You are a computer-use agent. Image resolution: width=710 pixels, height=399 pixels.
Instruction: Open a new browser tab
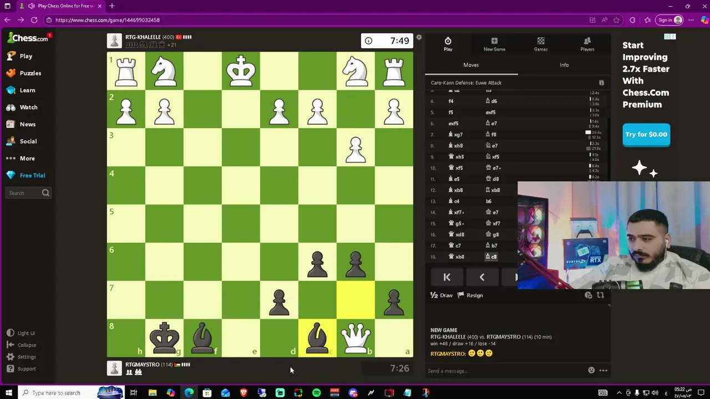pos(112,6)
